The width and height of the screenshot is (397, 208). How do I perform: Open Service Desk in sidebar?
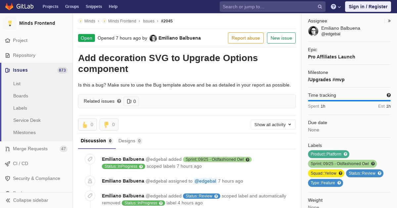click(x=27, y=120)
